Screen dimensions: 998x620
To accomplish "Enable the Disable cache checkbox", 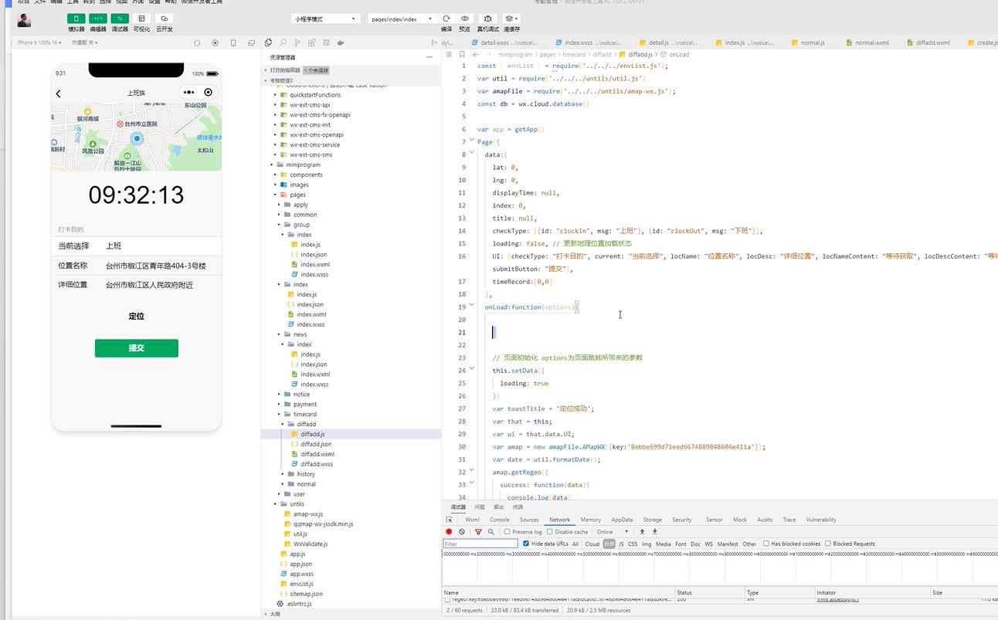I will 549,532.
